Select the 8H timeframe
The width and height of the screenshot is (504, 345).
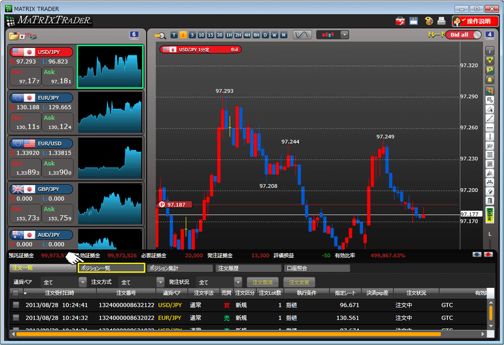(256, 35)
